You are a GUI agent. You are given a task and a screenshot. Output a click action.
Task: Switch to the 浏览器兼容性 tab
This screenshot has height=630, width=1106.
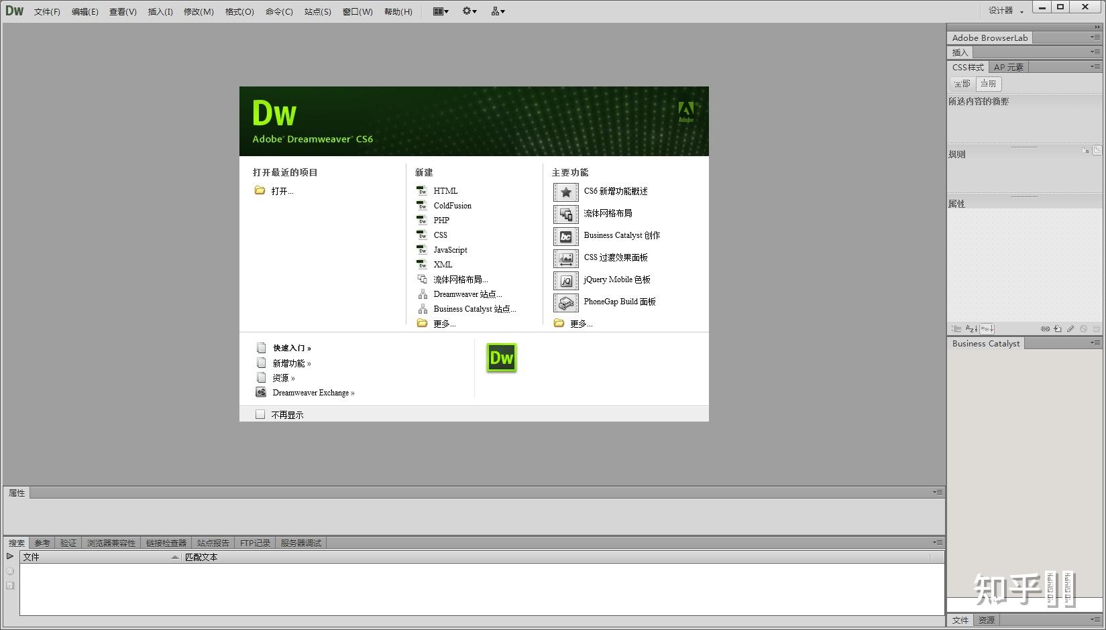pos(111,543)
